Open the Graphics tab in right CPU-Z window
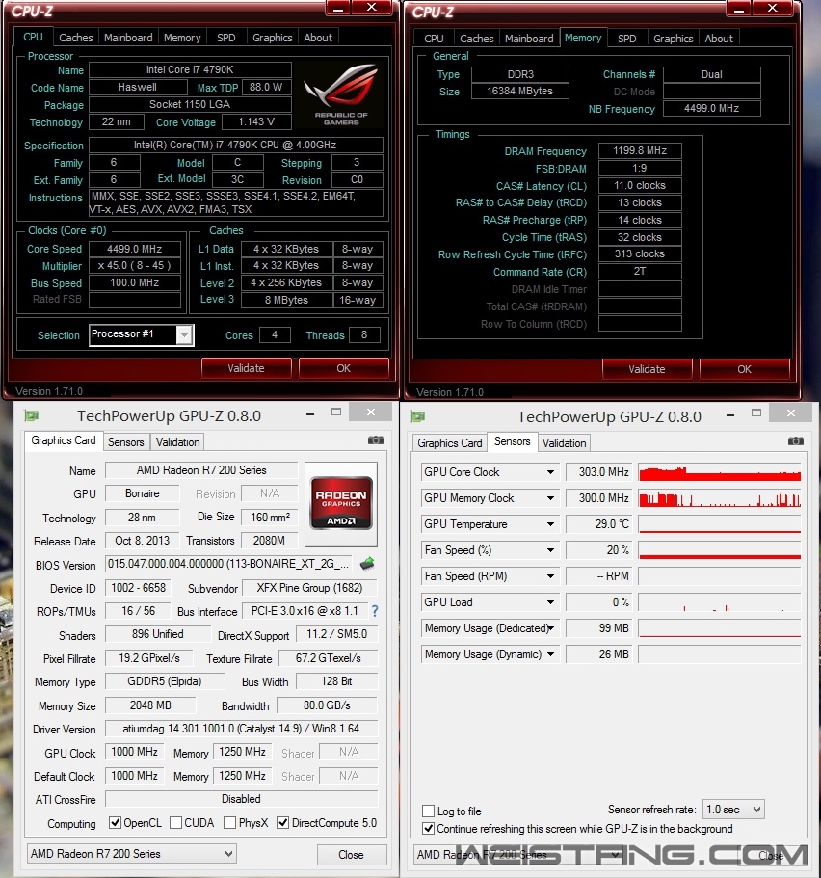 click(x=674, y=39)
